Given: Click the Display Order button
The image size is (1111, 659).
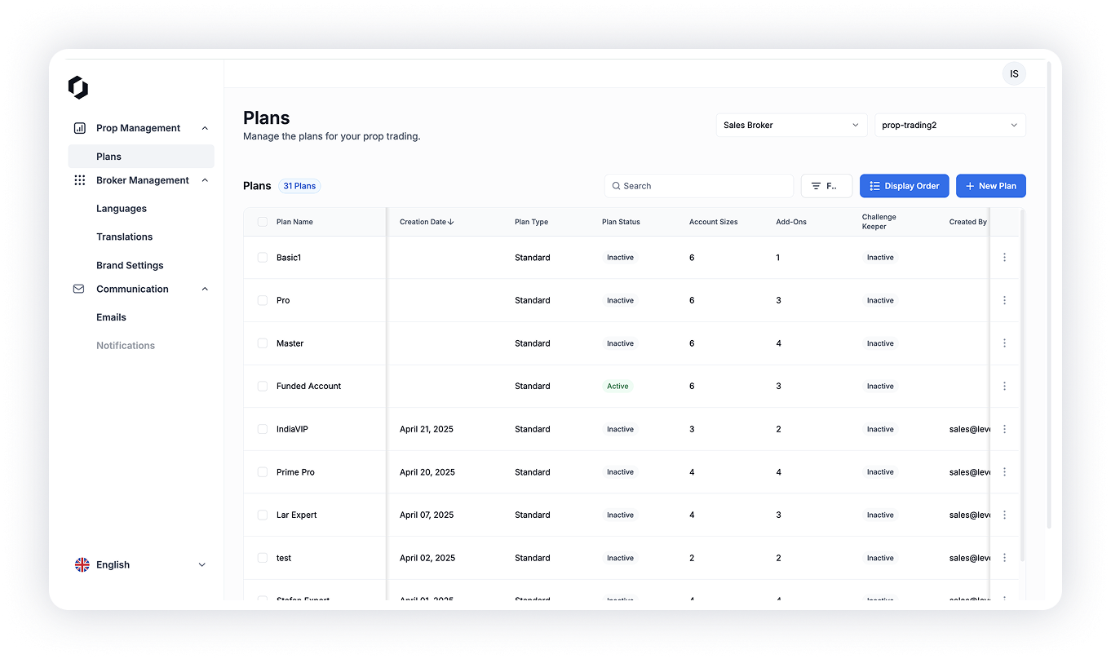Looking at the screenshot, I should (x=904, y=186).
